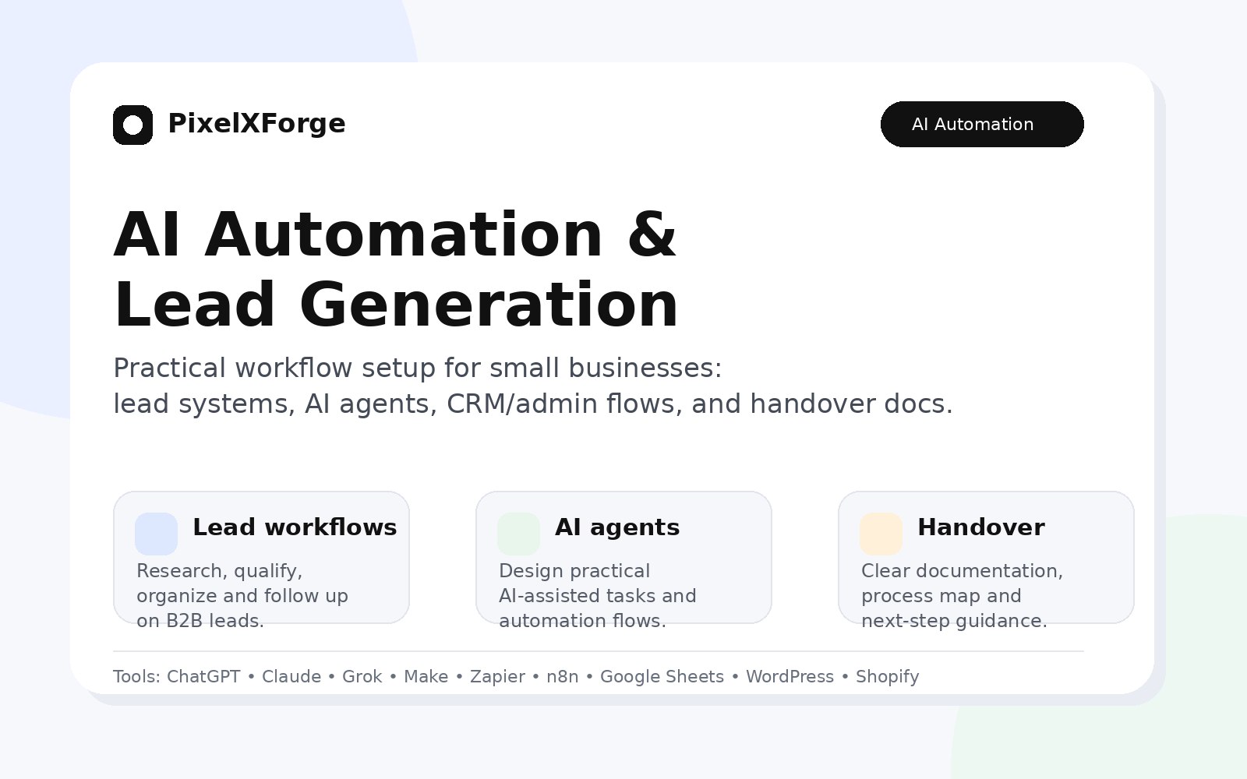Click Zapier in the tools list

497,676
